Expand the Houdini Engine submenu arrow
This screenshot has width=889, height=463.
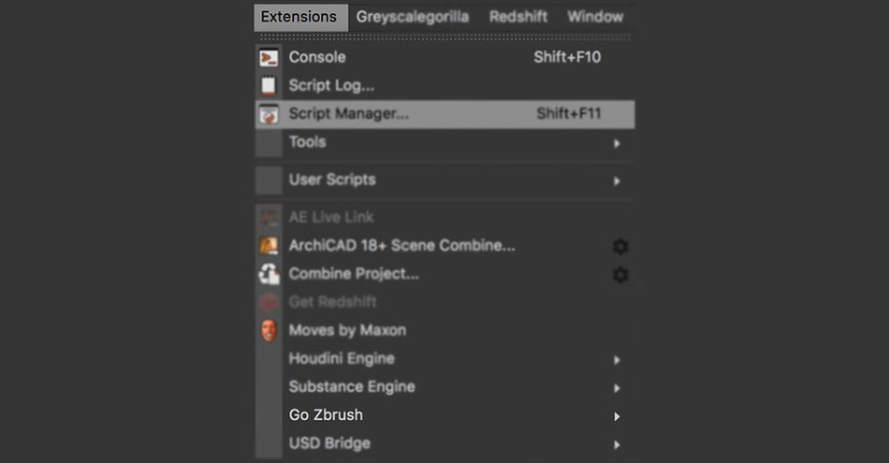[x=617, y=360]
